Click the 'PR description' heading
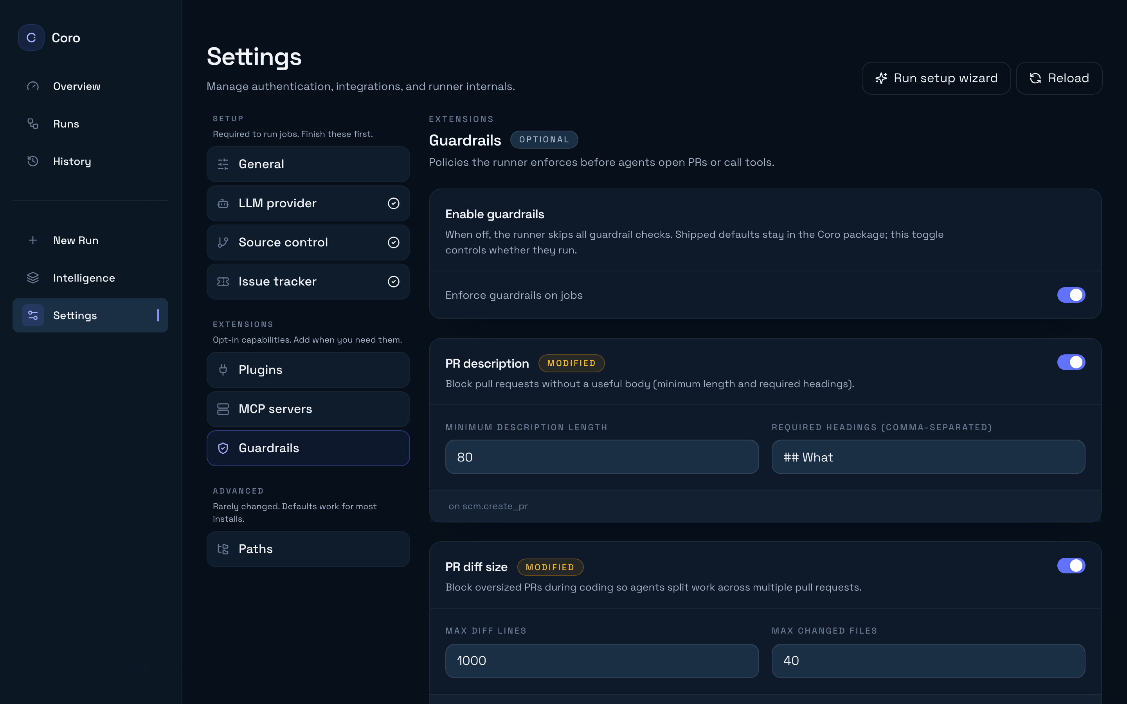Viewport: 1127px width, 704px height. (x=487, y=364)
